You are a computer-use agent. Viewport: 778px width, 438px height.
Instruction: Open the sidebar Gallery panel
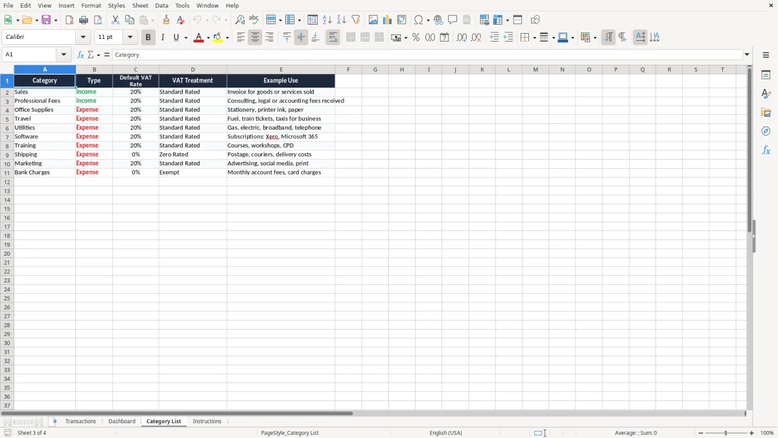click(766, 112)
